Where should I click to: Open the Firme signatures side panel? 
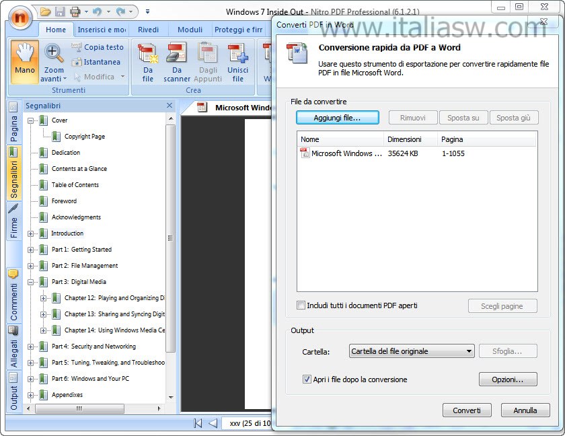click(x=13, y=221)
